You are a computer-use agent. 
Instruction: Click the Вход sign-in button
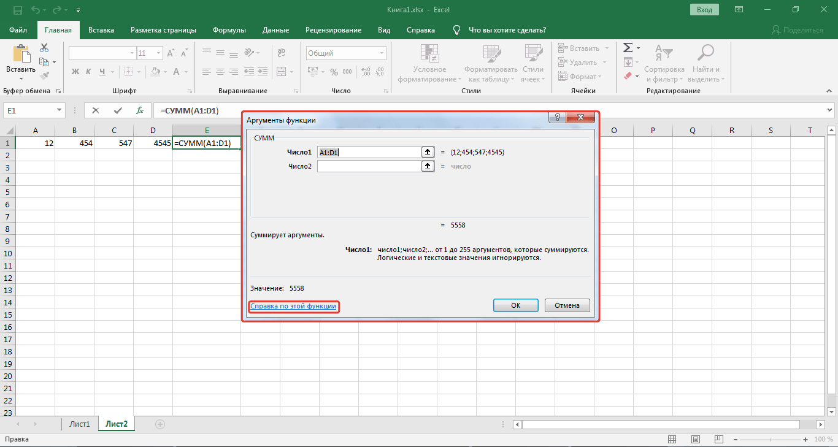(704, 9)
